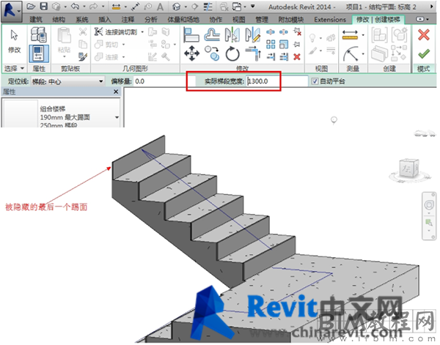The width and height of the screenshot is (440, 345).
Task: Close the 属性 palette with its X
Action: point(116,92)
